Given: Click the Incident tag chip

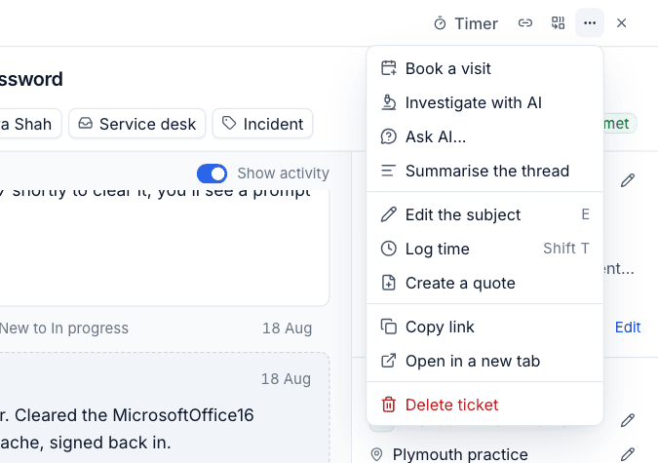Looking at the screenshot, I should [x=262, y=124].
